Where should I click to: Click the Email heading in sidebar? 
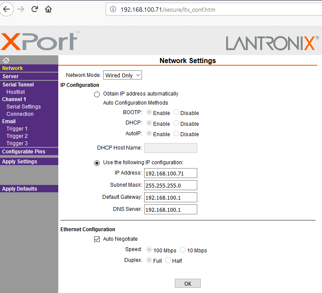coord(9,121)
